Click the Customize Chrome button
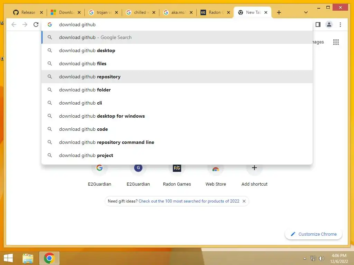This screenshot has height=265, width=354. (x=314, y=234)
